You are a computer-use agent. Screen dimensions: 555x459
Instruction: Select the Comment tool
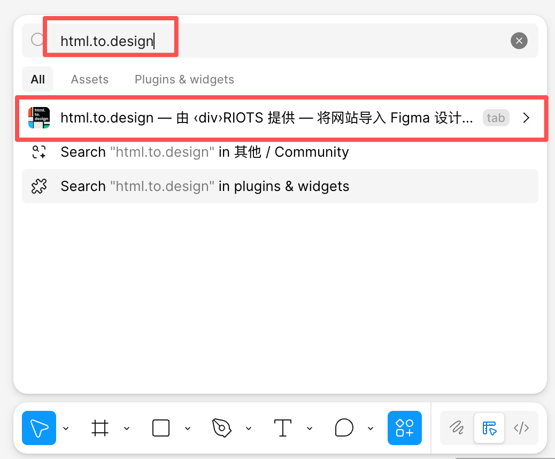click(x=344, y=428)
